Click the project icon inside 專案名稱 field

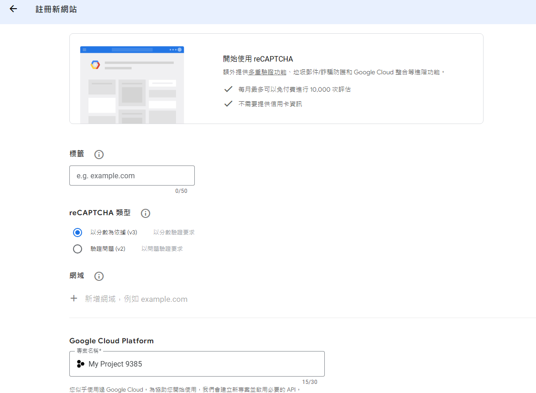point(80,363)
